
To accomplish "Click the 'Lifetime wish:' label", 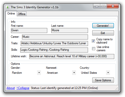I will [19, 56].
